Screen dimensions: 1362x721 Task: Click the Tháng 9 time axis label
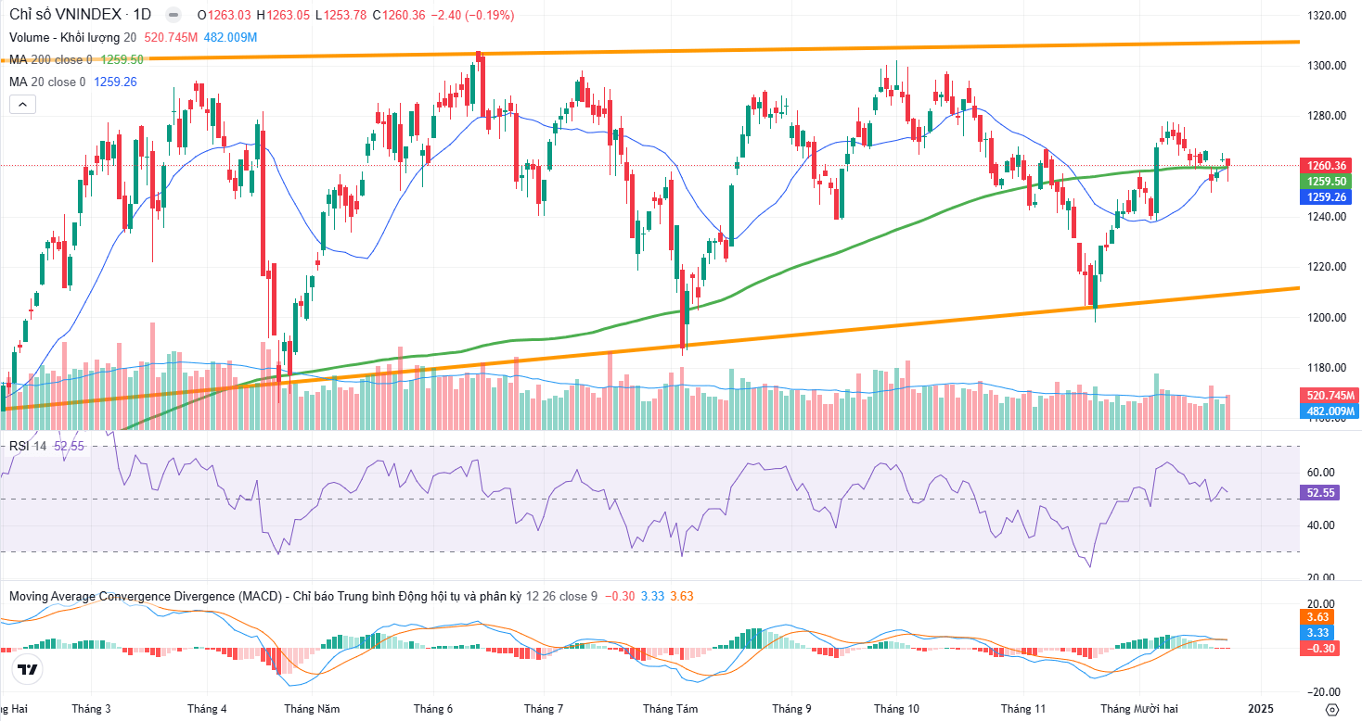tap(791, 709)
